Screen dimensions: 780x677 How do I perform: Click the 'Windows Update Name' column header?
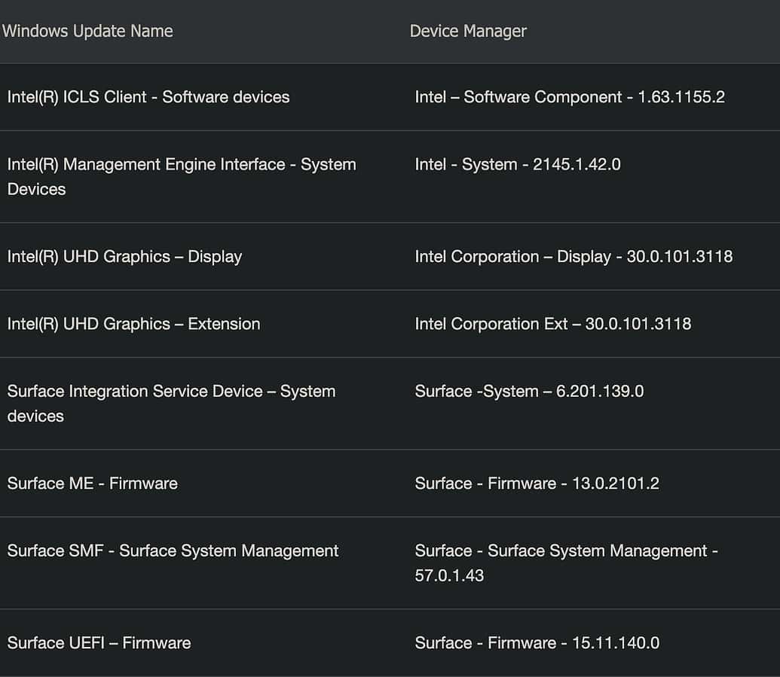pyautogui.click(x=87, y=31)
